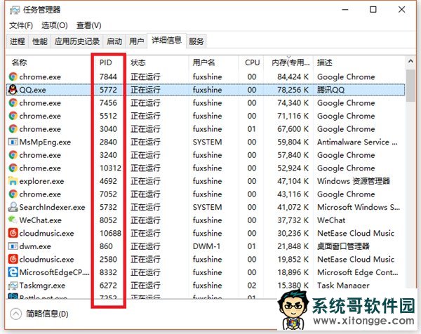Click the WeChat.exe icon

pyautogui.click(x=13, y=220)
